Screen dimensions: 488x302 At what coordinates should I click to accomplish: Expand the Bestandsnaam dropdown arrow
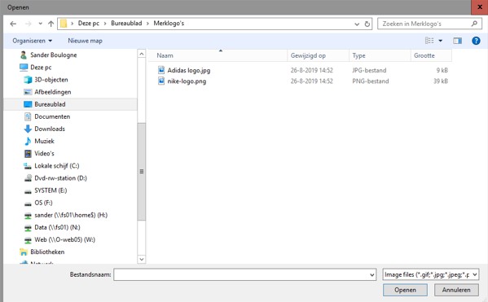tap(372, 274)
